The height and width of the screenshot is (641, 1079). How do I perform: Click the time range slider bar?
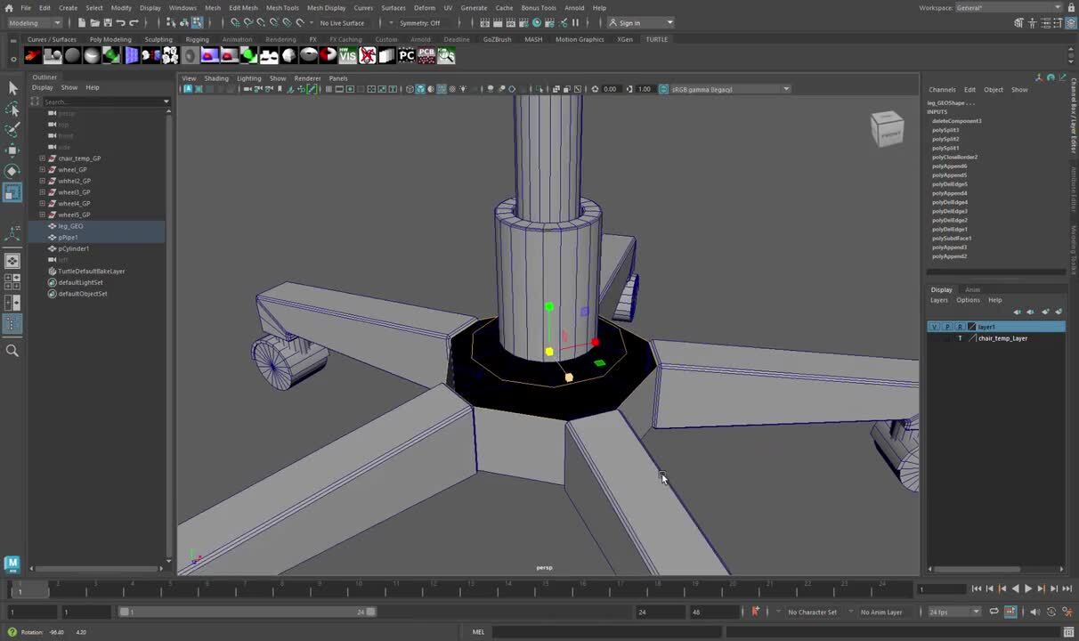(247, 612)
